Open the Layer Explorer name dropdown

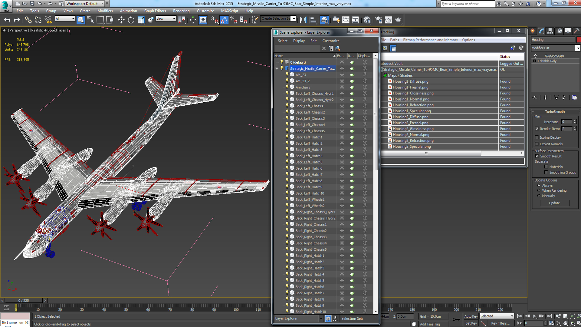[x=321, y=319]
